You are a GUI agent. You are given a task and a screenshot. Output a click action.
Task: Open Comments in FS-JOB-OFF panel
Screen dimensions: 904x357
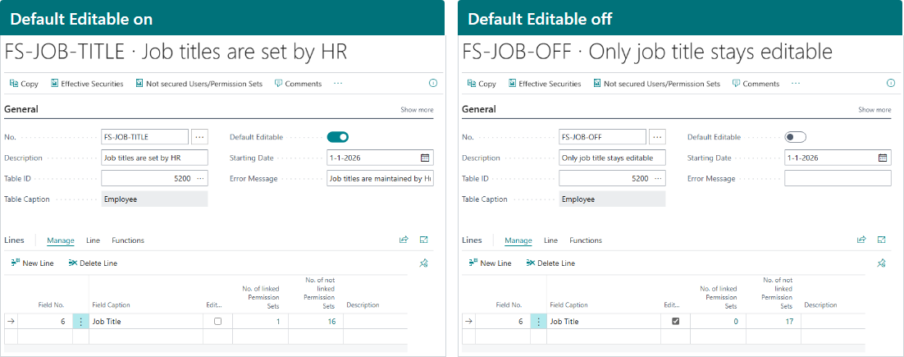756,84
